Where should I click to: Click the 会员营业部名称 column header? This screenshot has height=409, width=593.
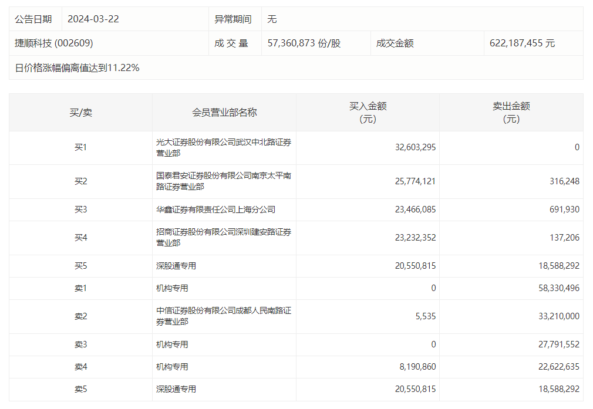(224, 112)
